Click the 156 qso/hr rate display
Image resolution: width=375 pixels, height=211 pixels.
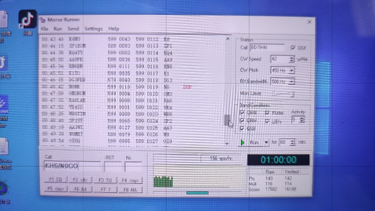221,158
